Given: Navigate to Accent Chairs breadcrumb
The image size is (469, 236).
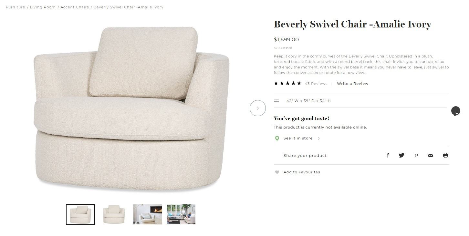Looking at the screenshot, I should 75,7.
